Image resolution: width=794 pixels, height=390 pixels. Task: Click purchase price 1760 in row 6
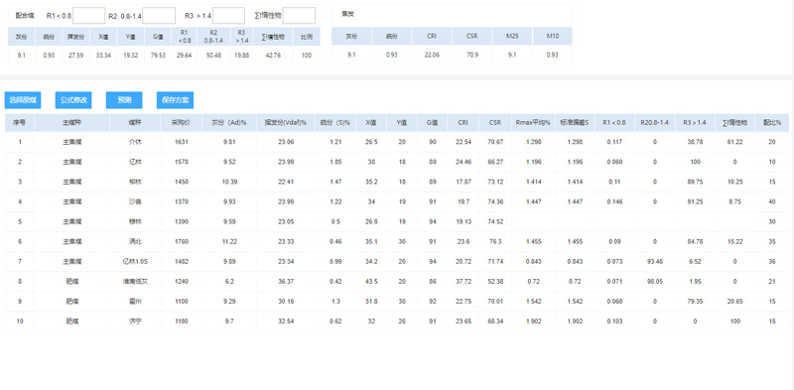pos(182,241)
